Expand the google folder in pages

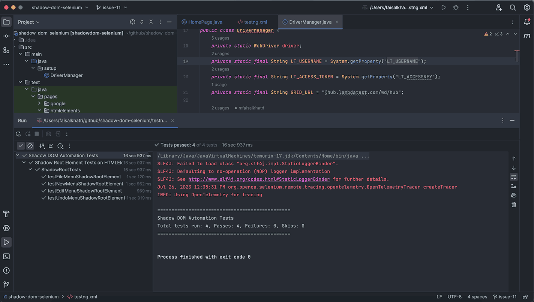[40, 103]
